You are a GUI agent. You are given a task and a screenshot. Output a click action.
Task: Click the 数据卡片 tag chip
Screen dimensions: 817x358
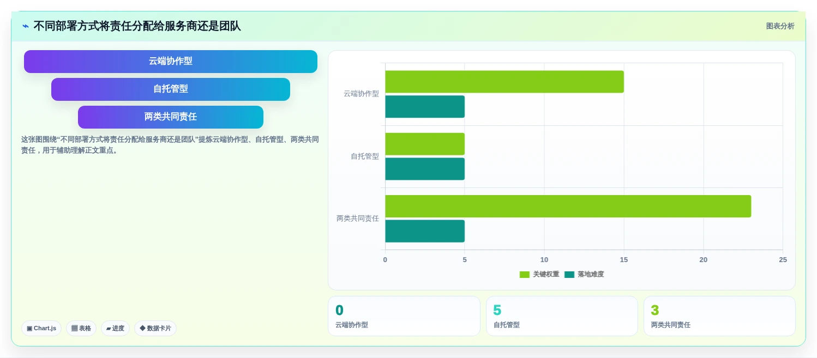tap(155, 329)
